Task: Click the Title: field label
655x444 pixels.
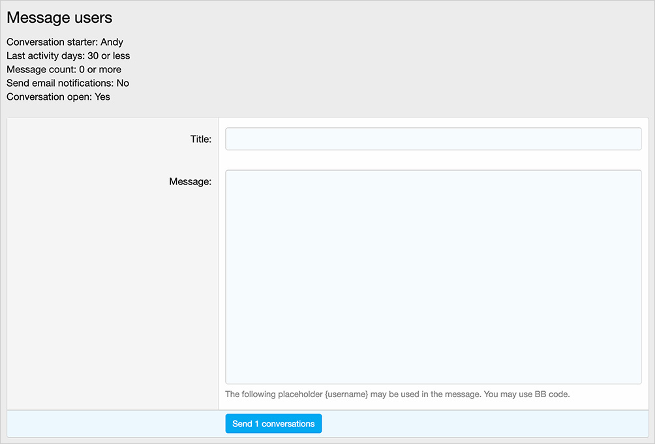Action: [200, 139]
